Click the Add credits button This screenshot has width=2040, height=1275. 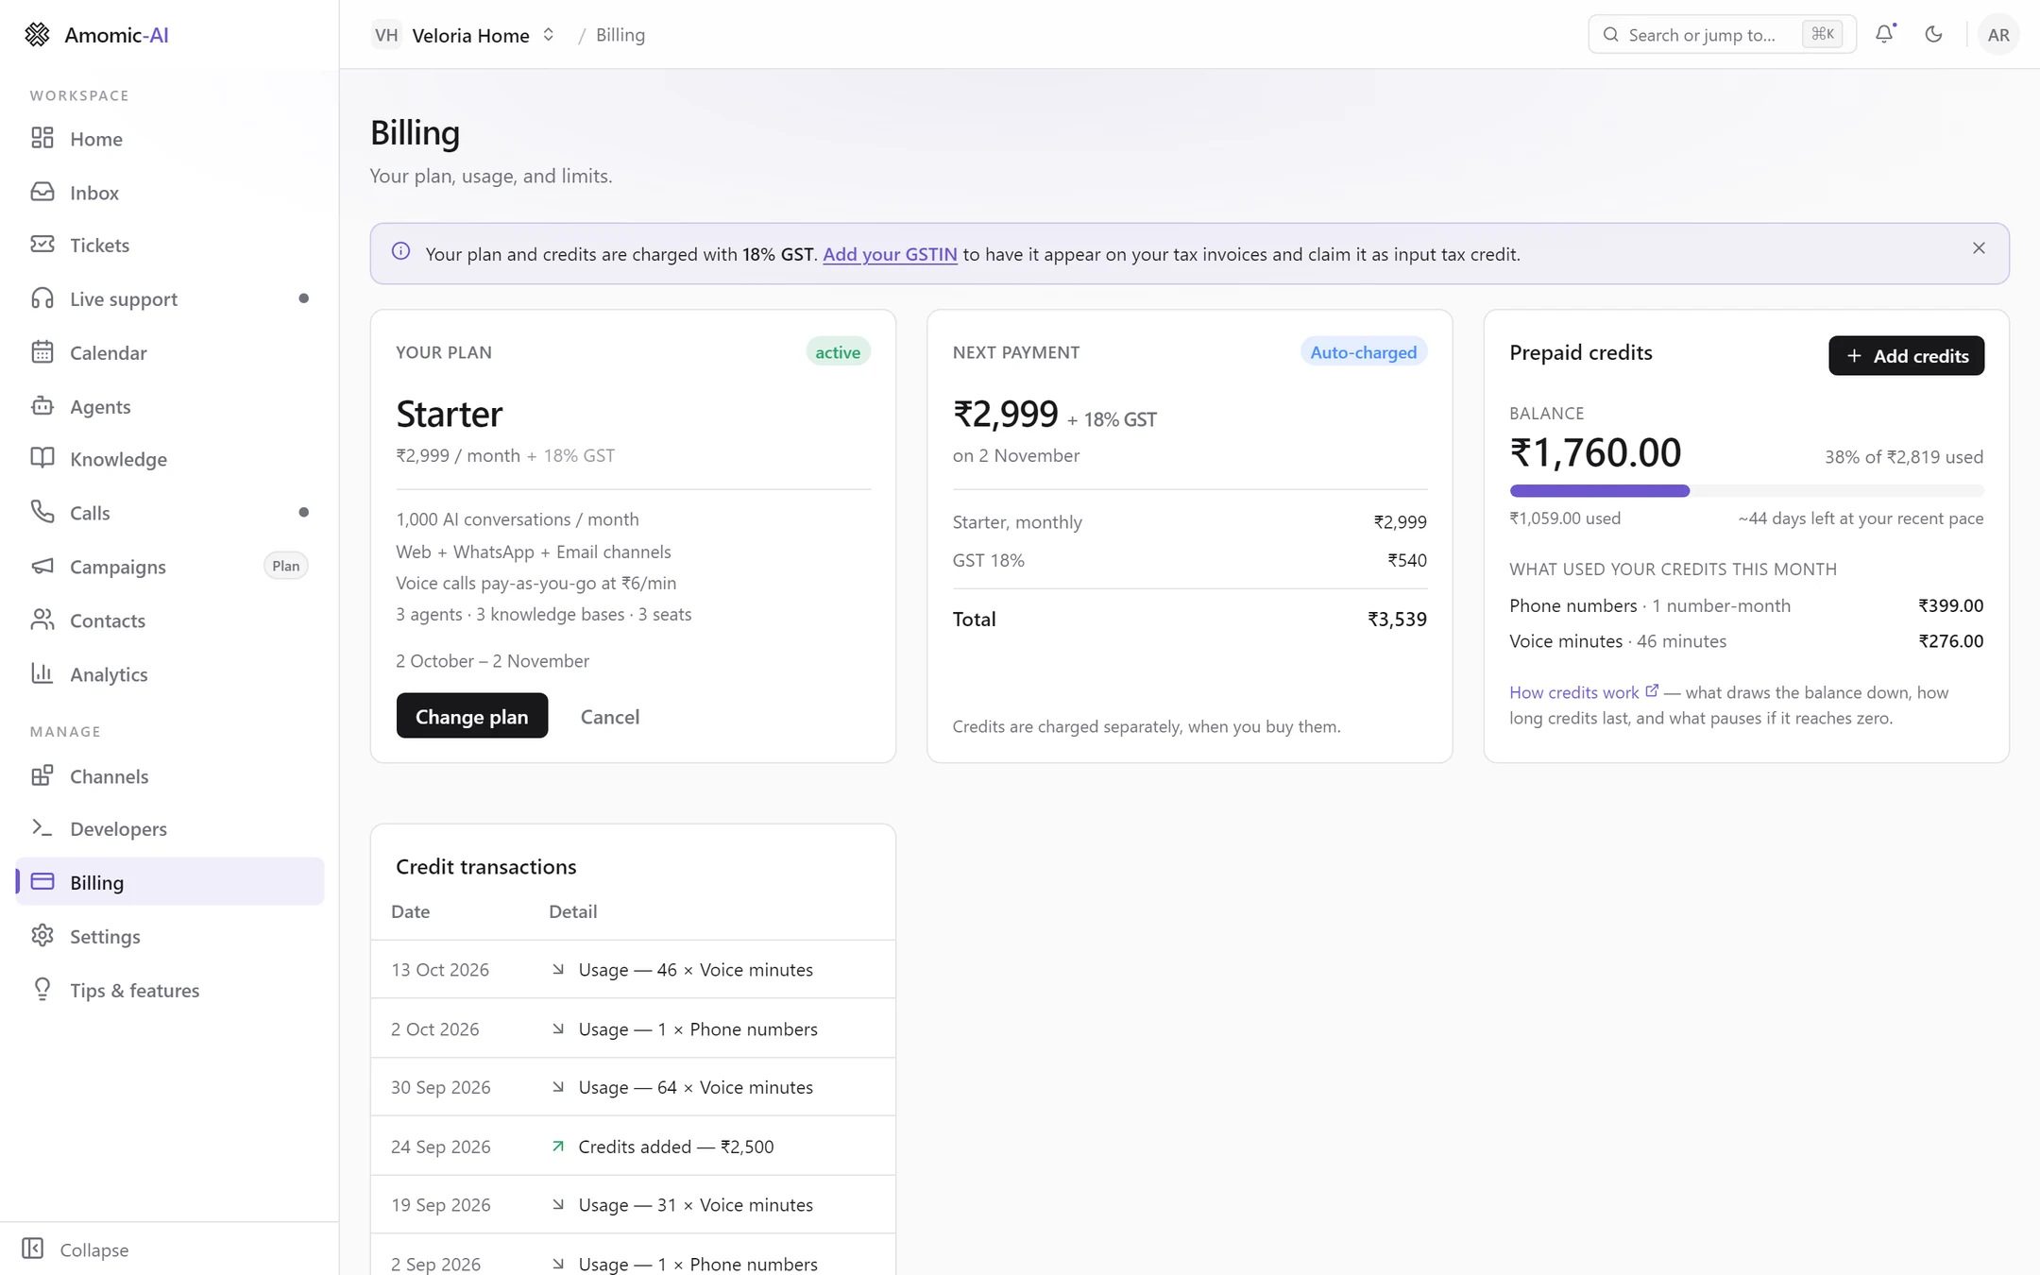pos(1906,355)
